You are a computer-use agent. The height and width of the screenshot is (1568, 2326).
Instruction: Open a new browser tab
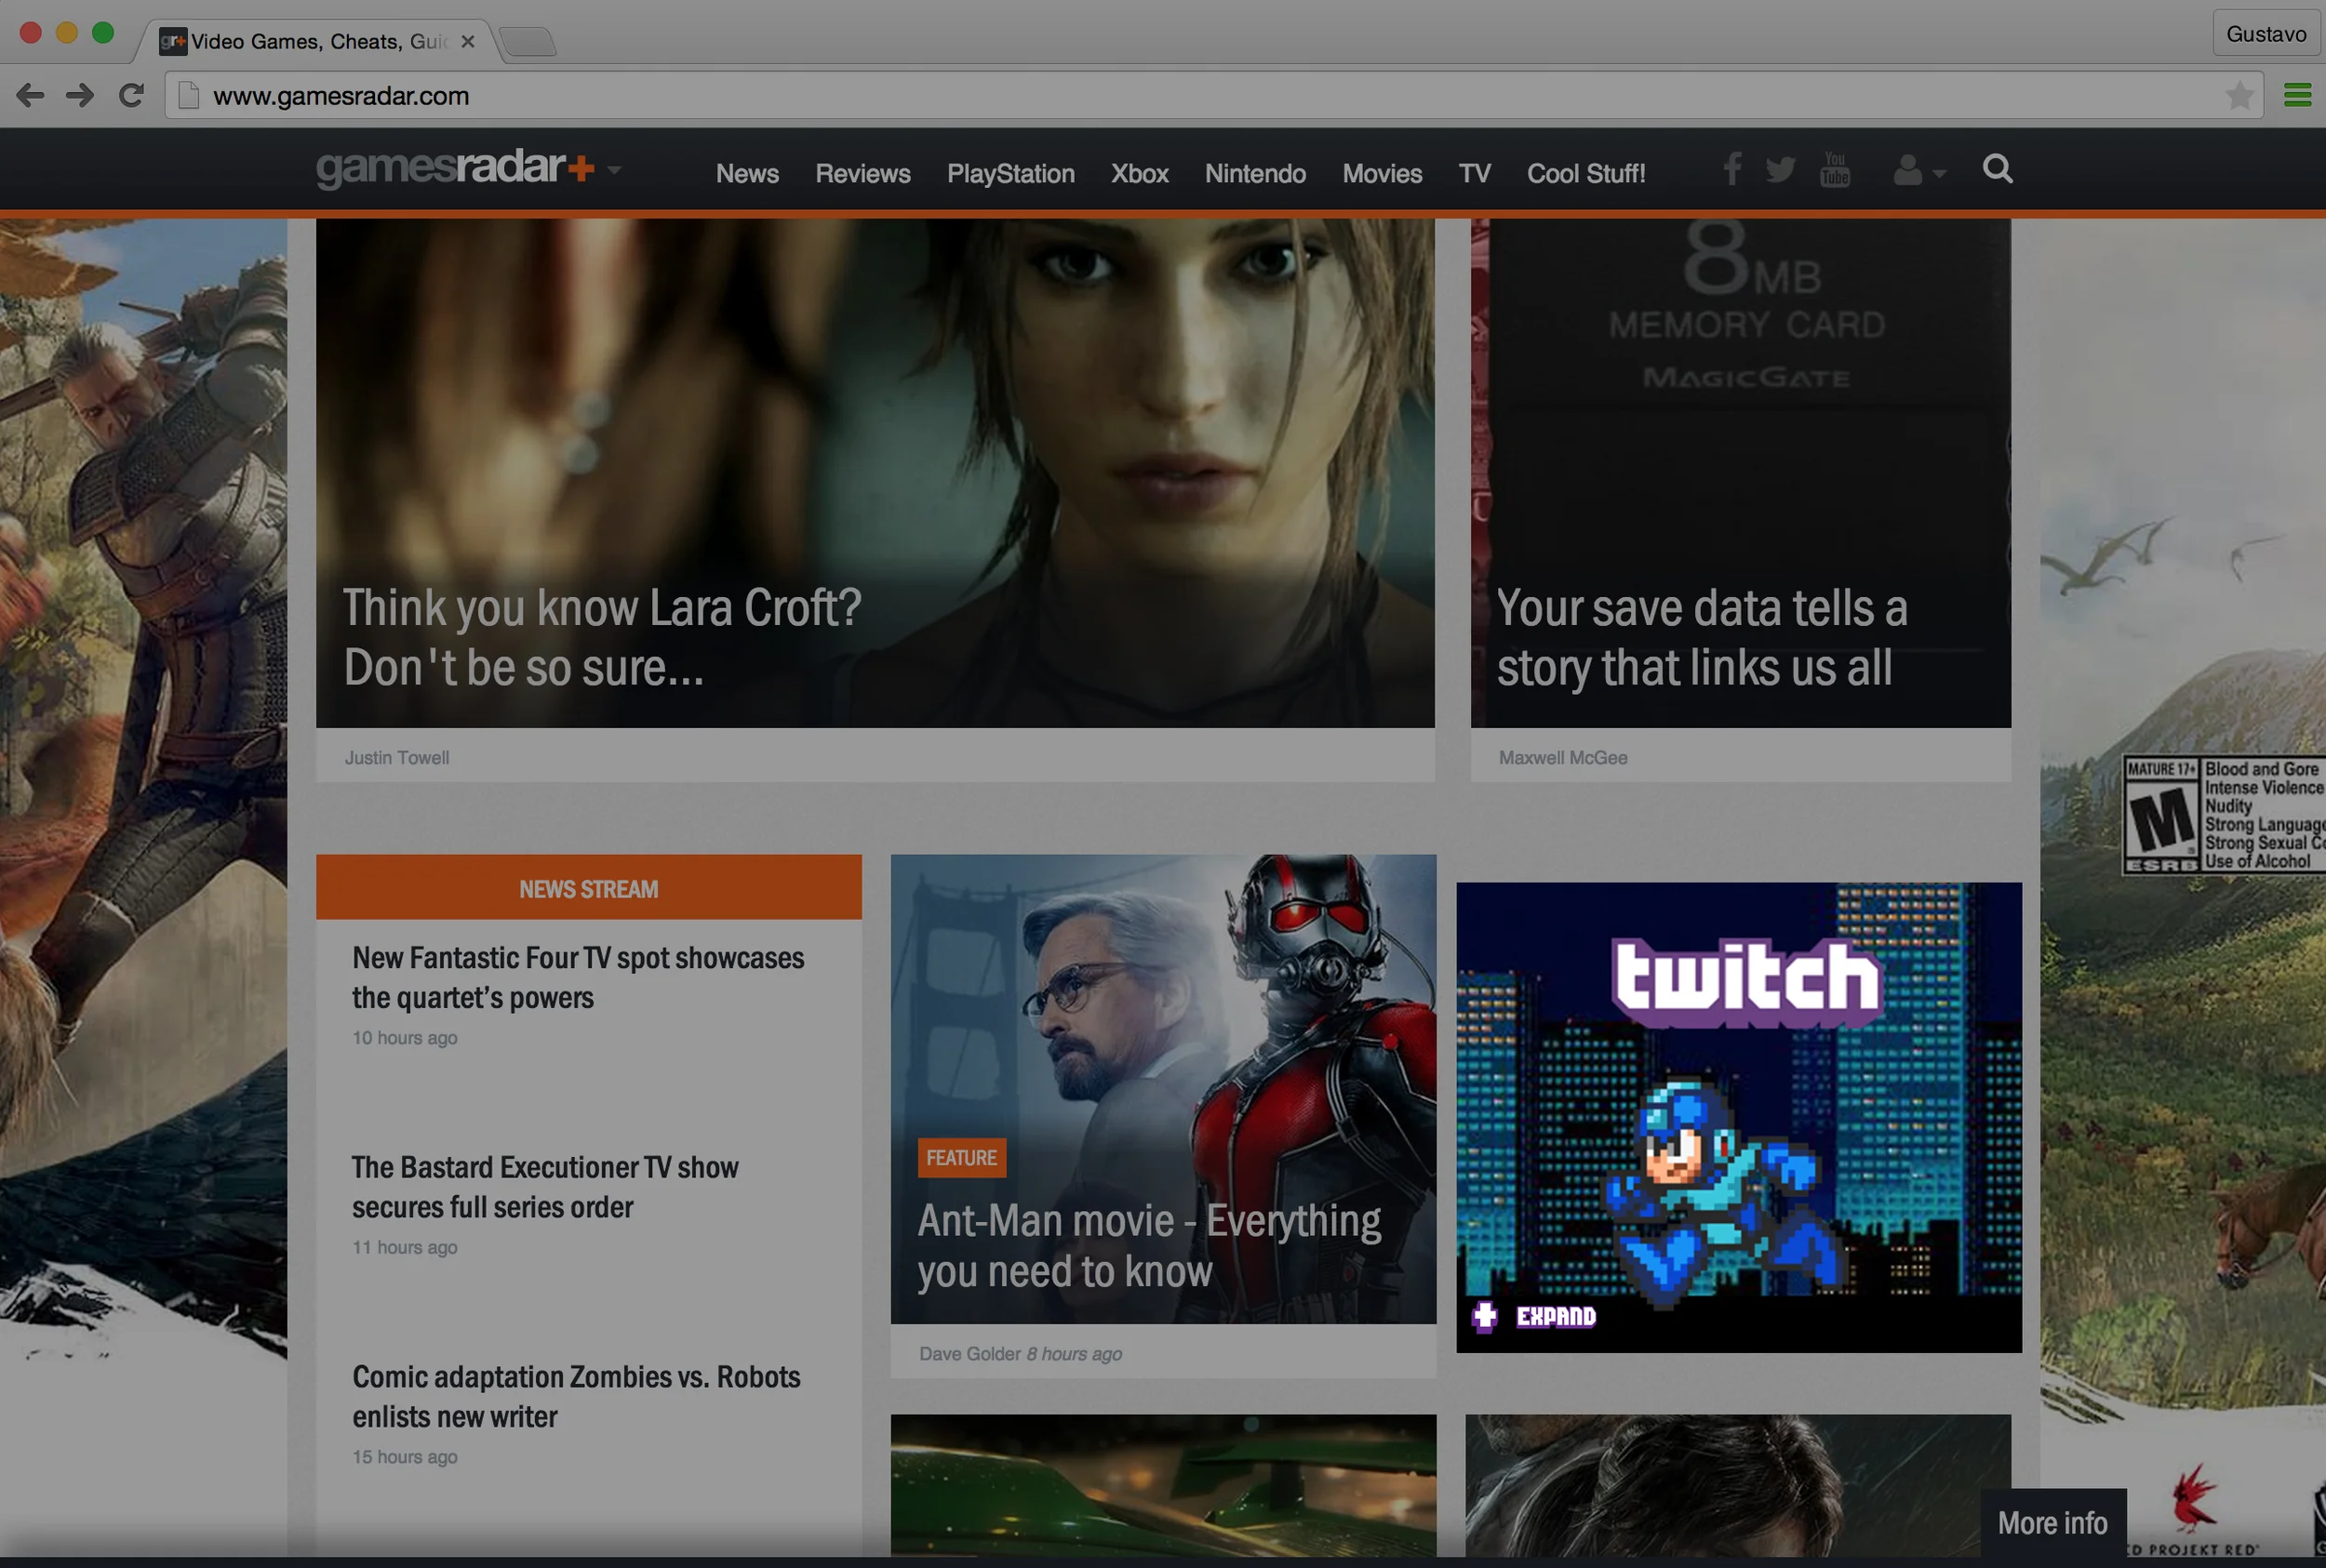528,41
